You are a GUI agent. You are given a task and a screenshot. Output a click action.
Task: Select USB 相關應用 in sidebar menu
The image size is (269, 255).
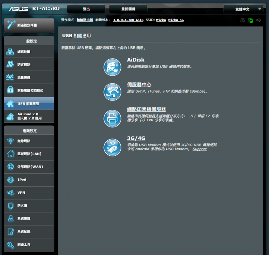point(29,103)
